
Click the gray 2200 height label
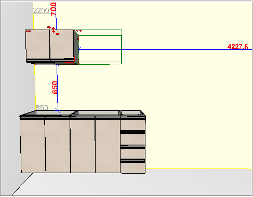41,11
